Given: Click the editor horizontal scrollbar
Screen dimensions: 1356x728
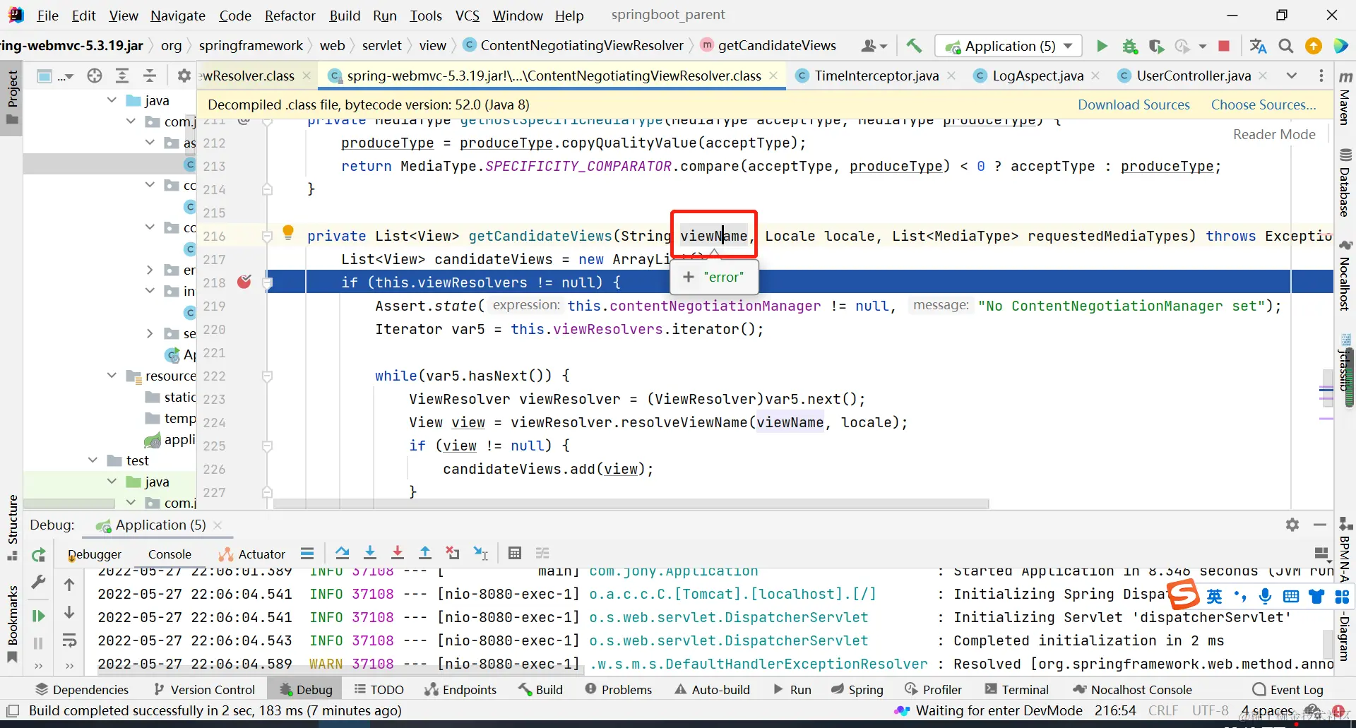Looking at the screenshot, I should click(x=631, y=504).
